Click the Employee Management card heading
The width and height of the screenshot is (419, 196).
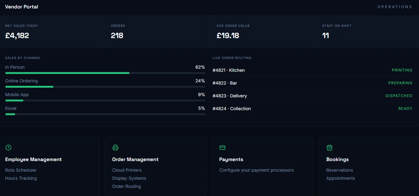coord(33,159)
